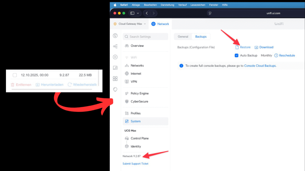Screen dimensions: 305x171
Task: Check the 12.10.2025 backup row checkbox
Action: point(15,75)
